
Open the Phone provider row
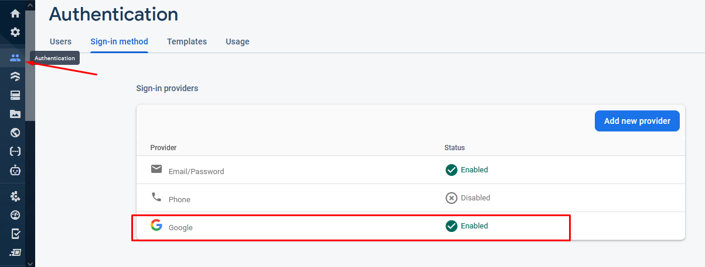point(179,199)
